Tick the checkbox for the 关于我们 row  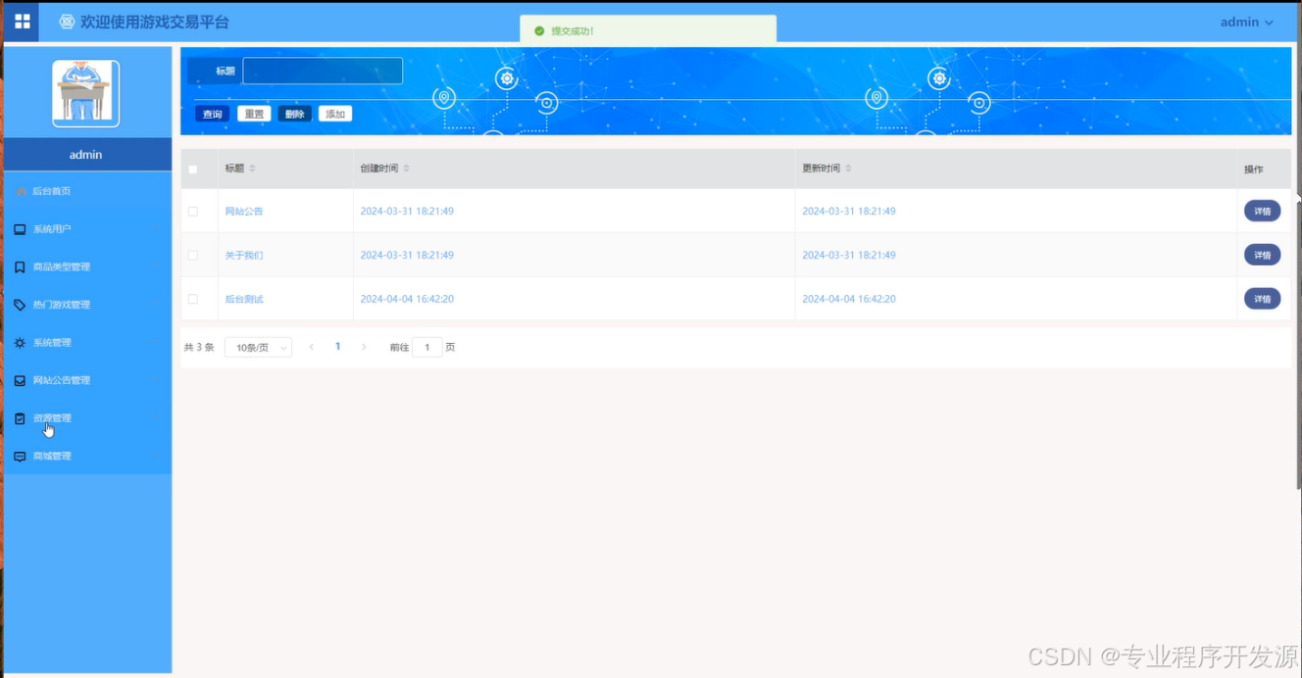click(x=193, y=255)
